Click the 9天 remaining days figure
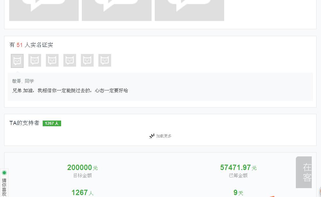The width and height of the screenshot is (321, 197). (238, 193)
